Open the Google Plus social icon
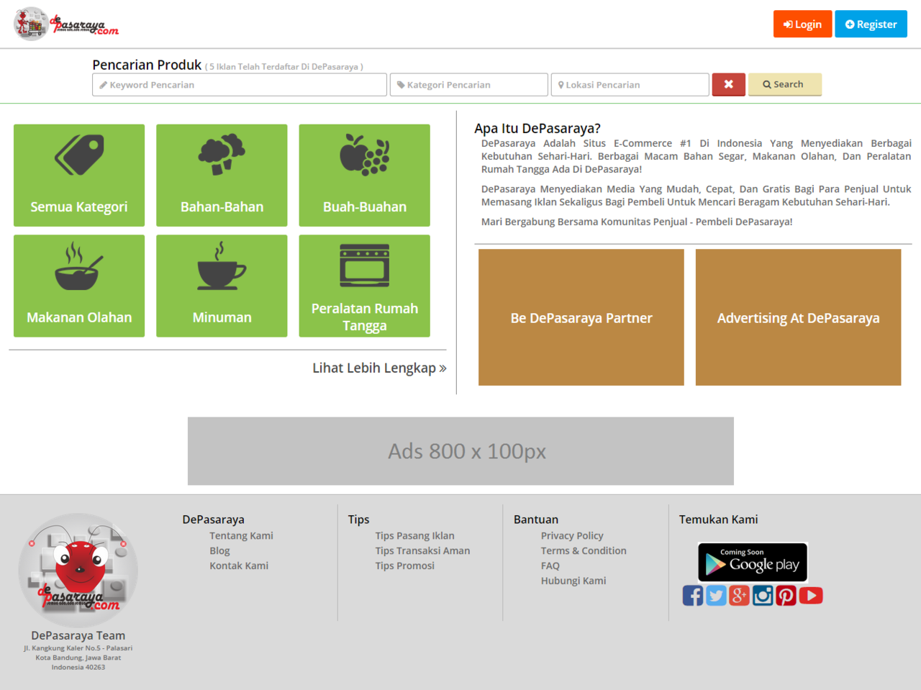Image resolution: width=921 pixels, height=690 pixels. (x=740, y=596)
